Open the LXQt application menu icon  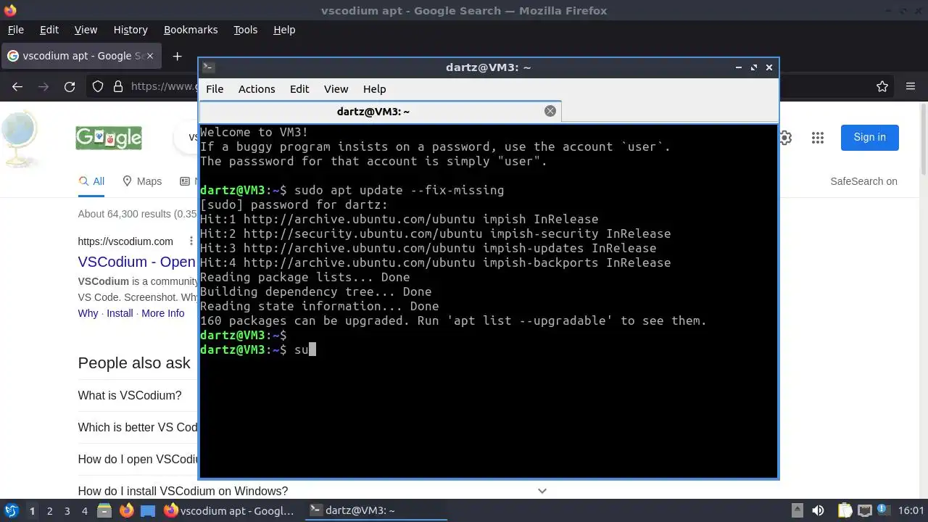coord(12,510)
